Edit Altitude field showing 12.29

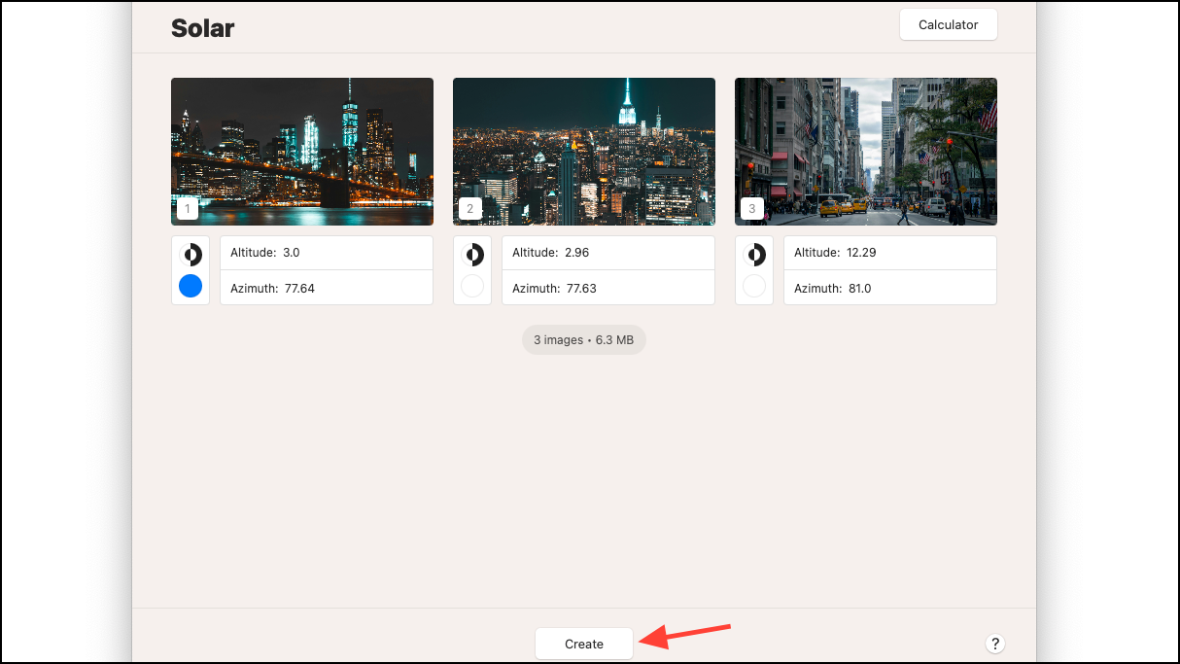tap(890, 253)
